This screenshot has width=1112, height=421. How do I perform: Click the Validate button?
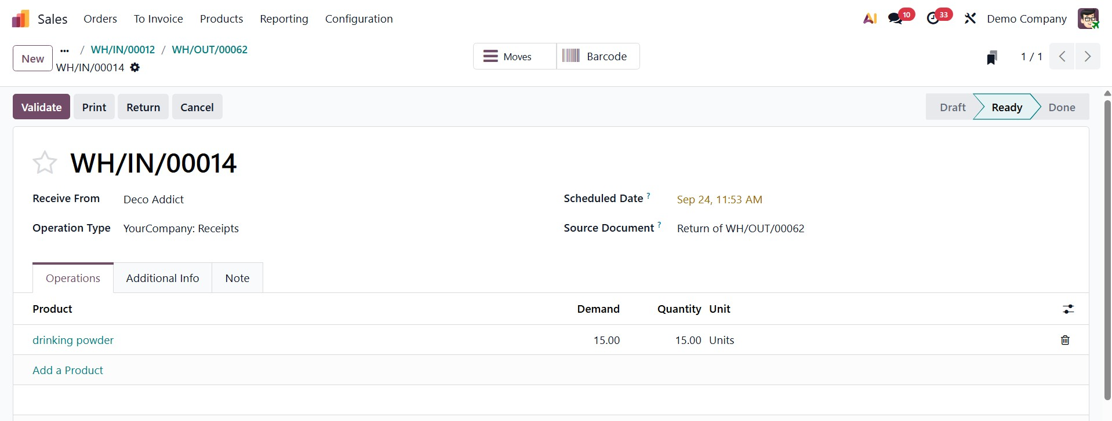click(x=41, y=107)
